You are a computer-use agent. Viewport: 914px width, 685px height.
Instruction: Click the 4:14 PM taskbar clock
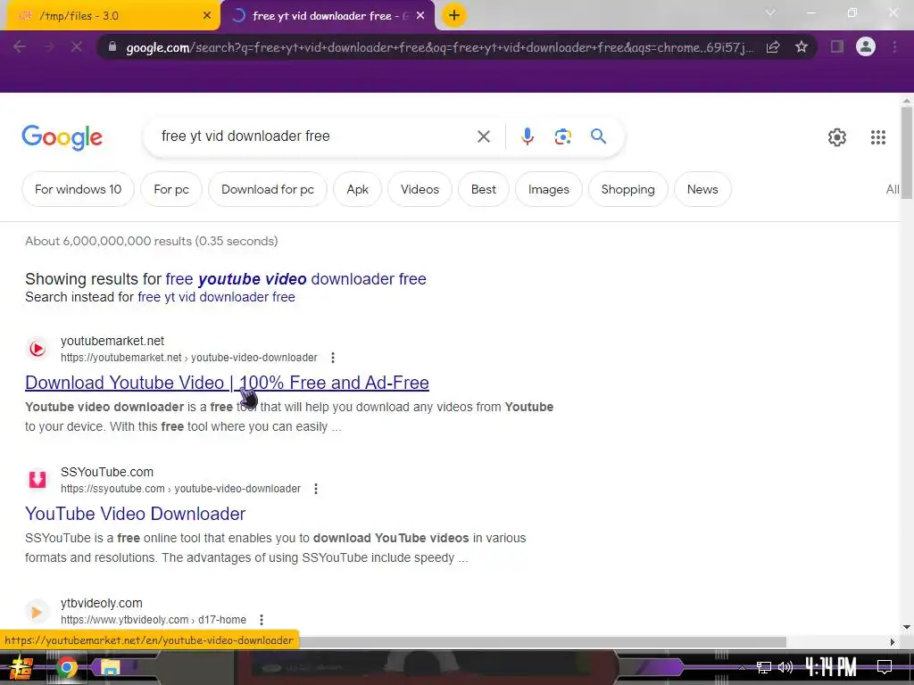[831, 667]
